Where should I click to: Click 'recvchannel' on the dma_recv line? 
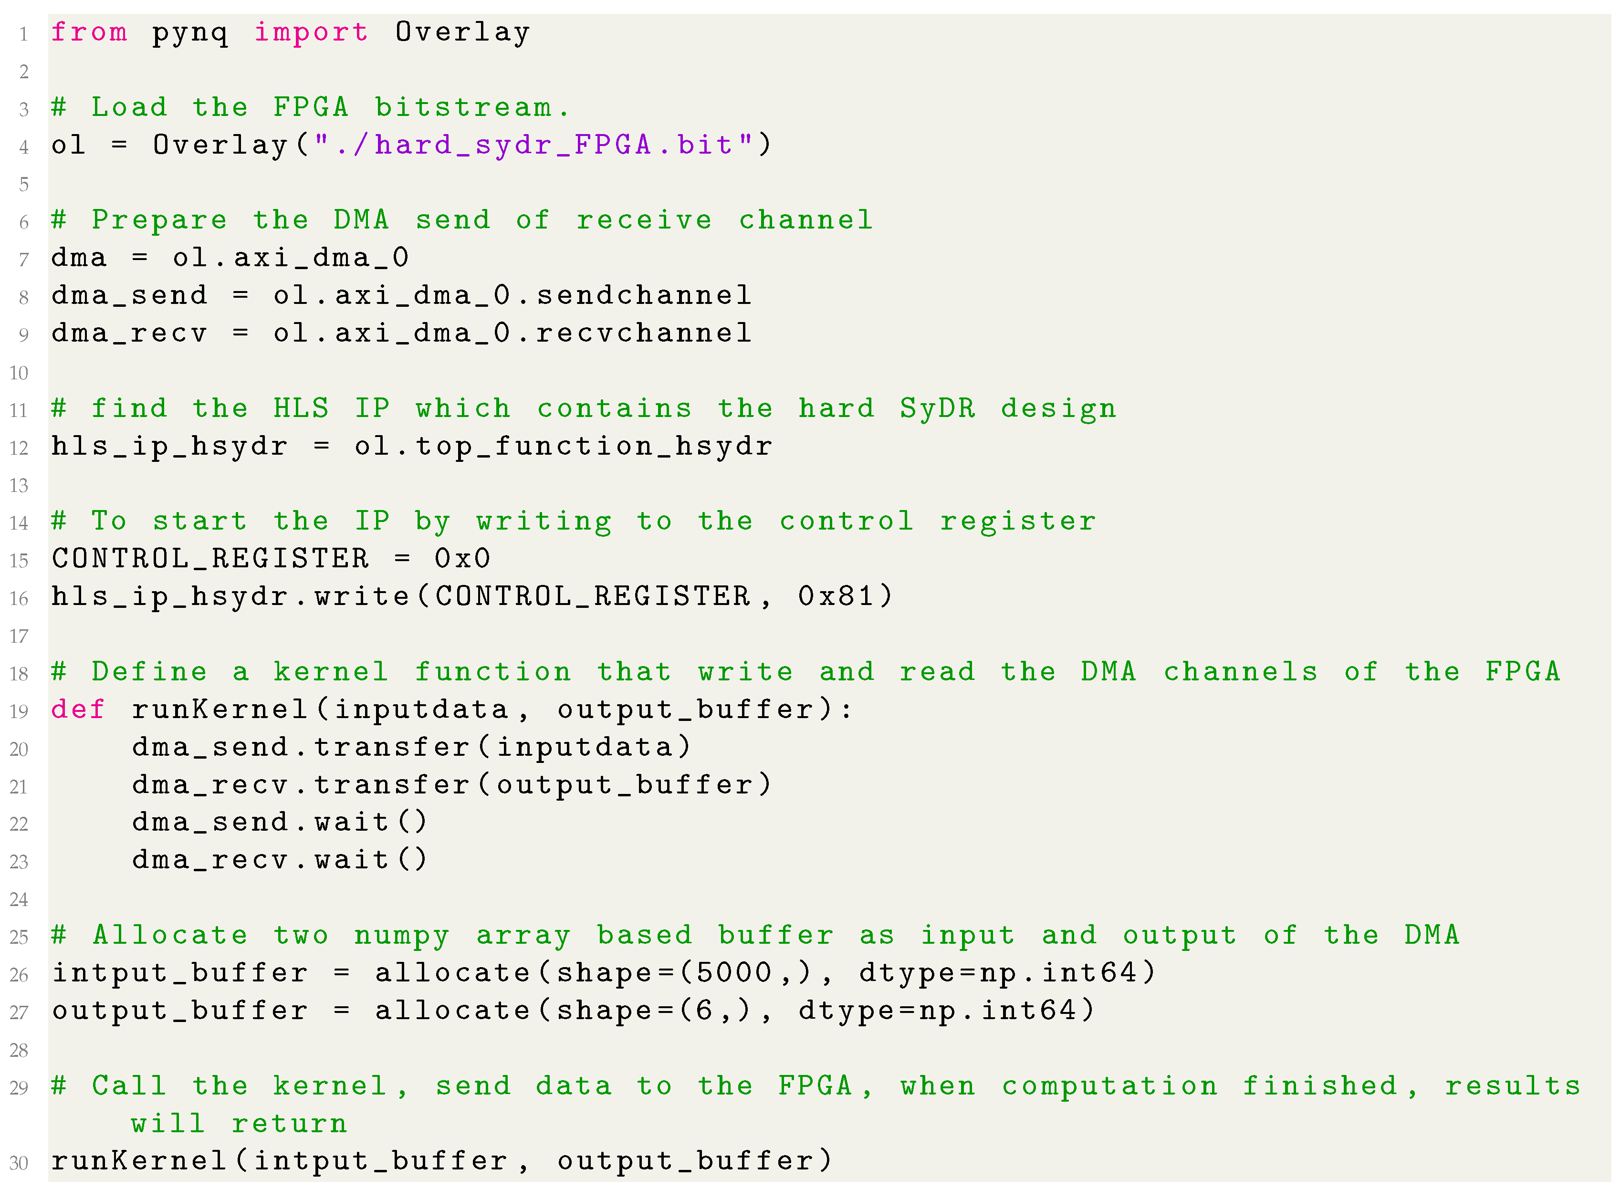pos(644,333)
